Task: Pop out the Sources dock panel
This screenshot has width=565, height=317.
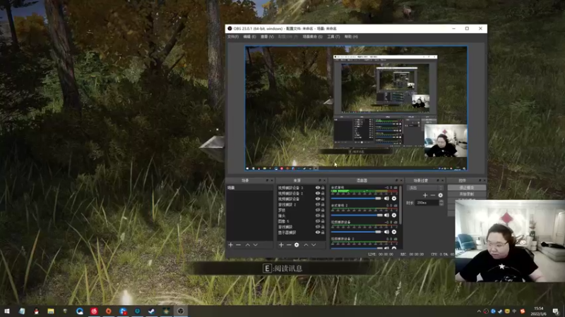Action: pos(320,180)
